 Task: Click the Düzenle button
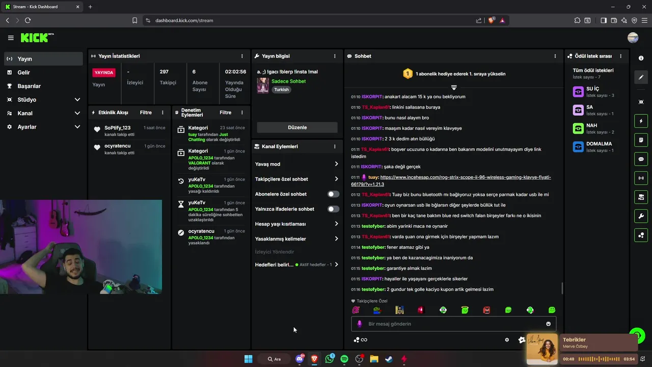click(297, 127)
